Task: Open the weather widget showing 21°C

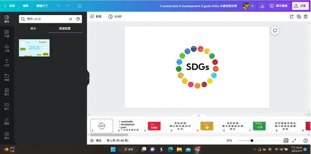Action: click(x=10, y=149)
